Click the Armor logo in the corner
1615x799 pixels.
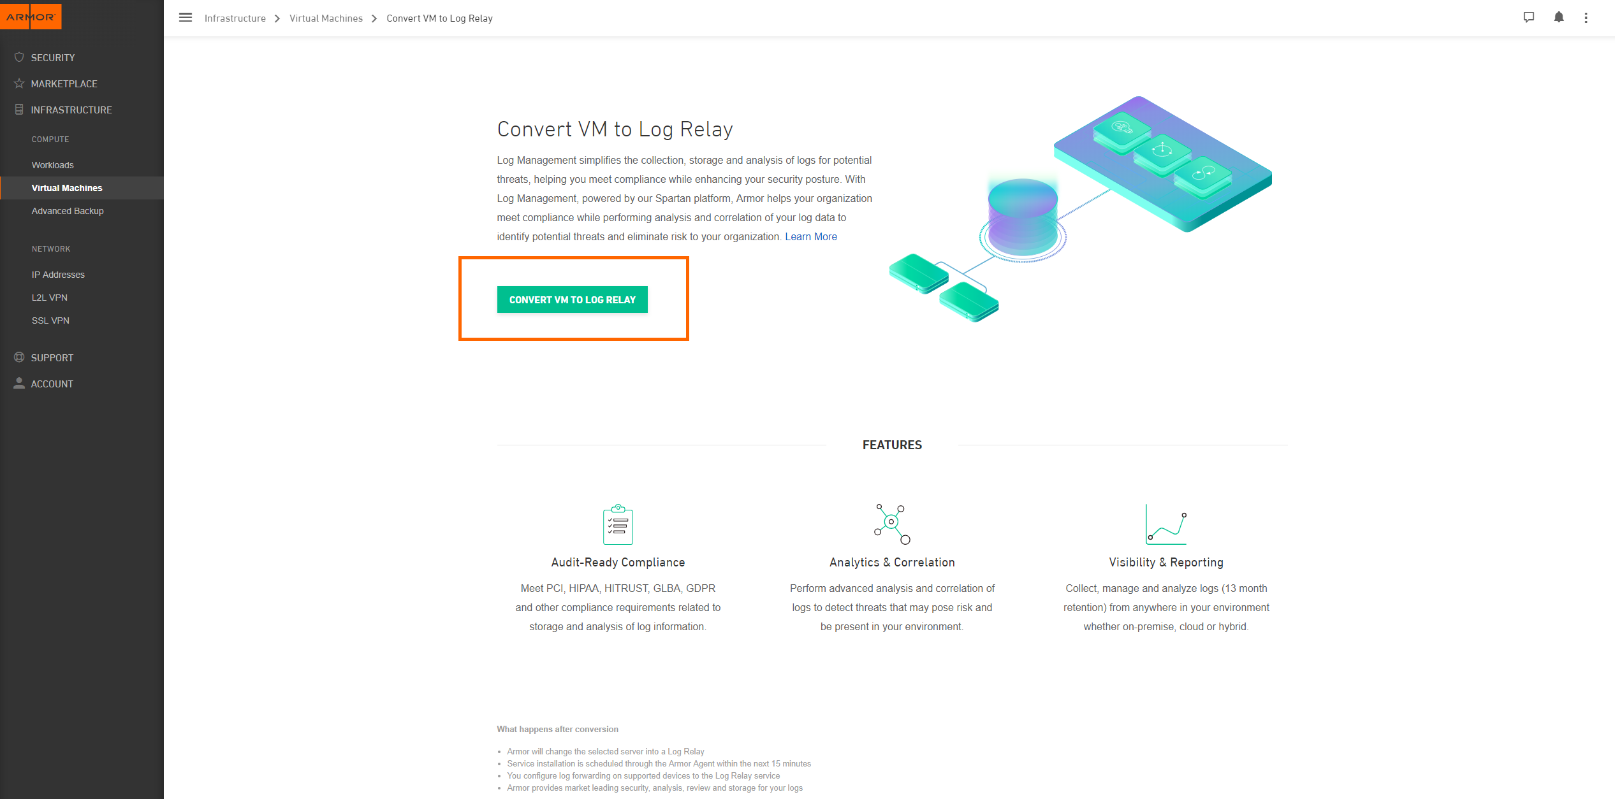coord(31,16)
